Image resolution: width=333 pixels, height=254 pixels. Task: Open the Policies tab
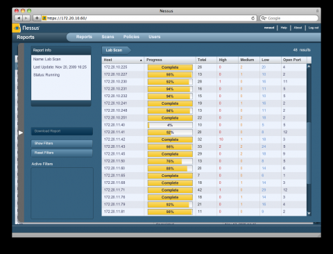click(131, 37)
